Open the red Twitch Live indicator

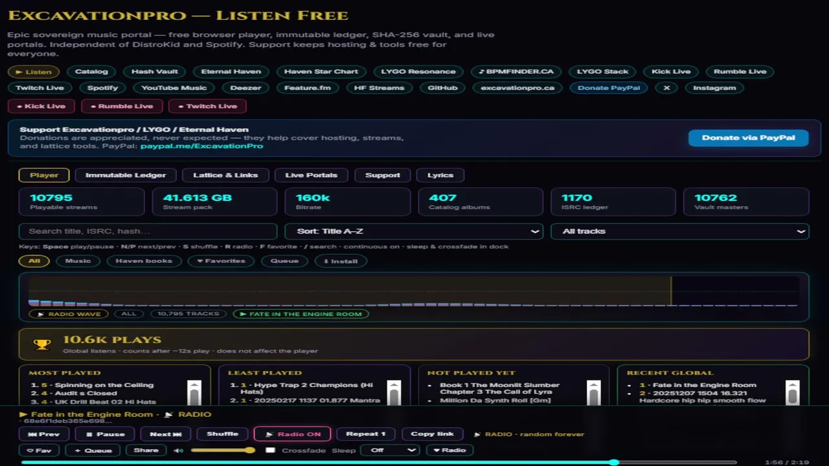pyautogui.click(x=207, y=106)
